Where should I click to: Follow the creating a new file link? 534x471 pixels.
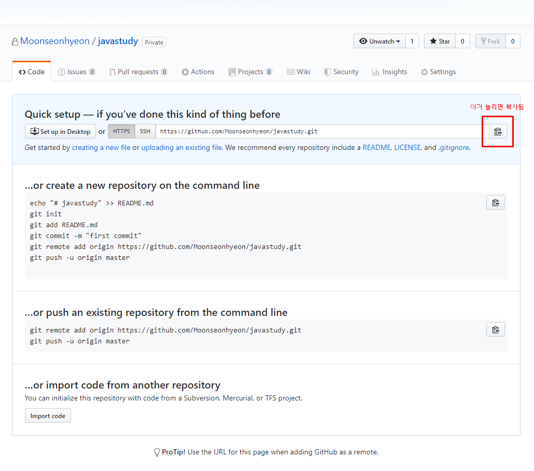pyautogui.click(x=101, y=148)
